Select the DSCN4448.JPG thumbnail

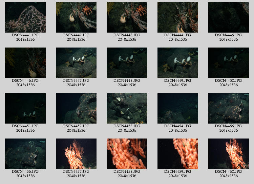127,63
